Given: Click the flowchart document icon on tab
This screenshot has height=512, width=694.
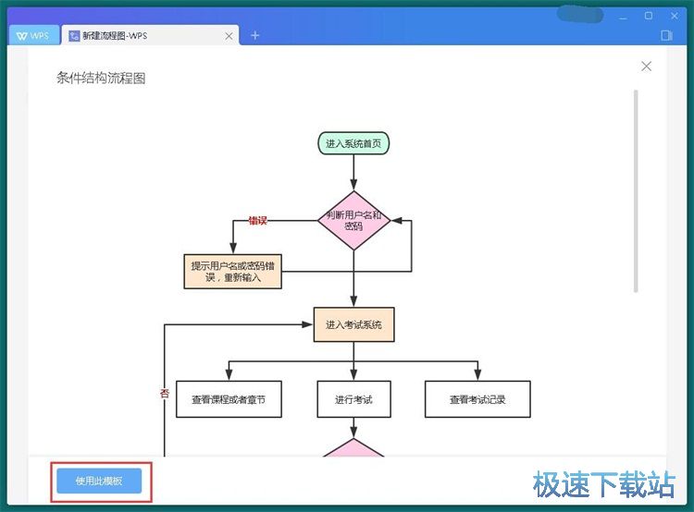Looking at the screenshot, I should [x=74, y=36].
